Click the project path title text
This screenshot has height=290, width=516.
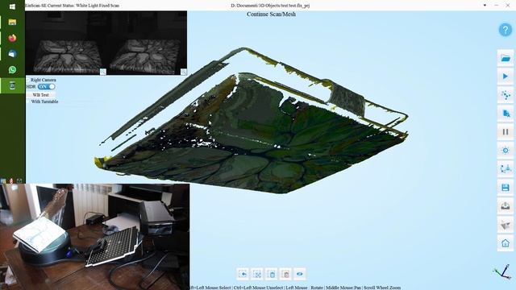[x=270, y=6]
